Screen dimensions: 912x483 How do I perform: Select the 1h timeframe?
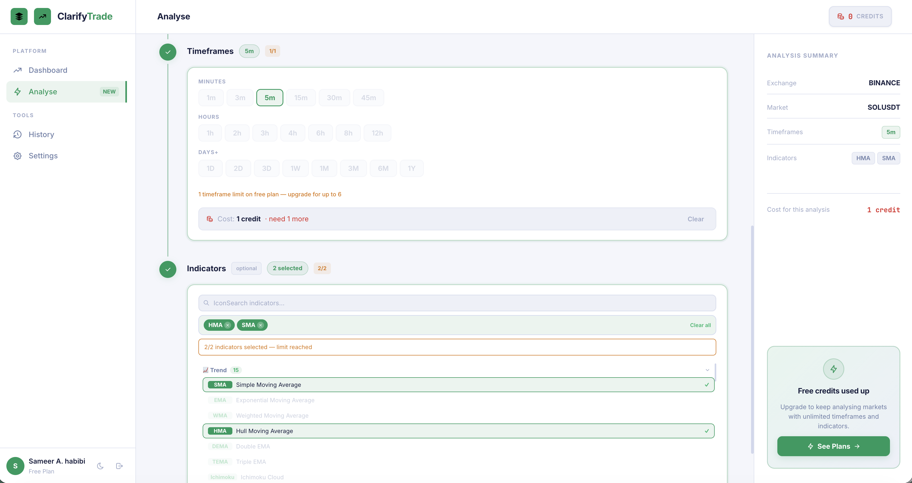tap(210, 133)
